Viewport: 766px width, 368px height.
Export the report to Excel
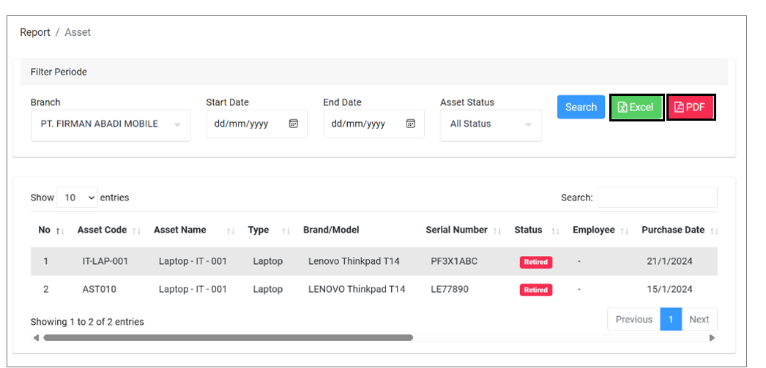(636, 108)
